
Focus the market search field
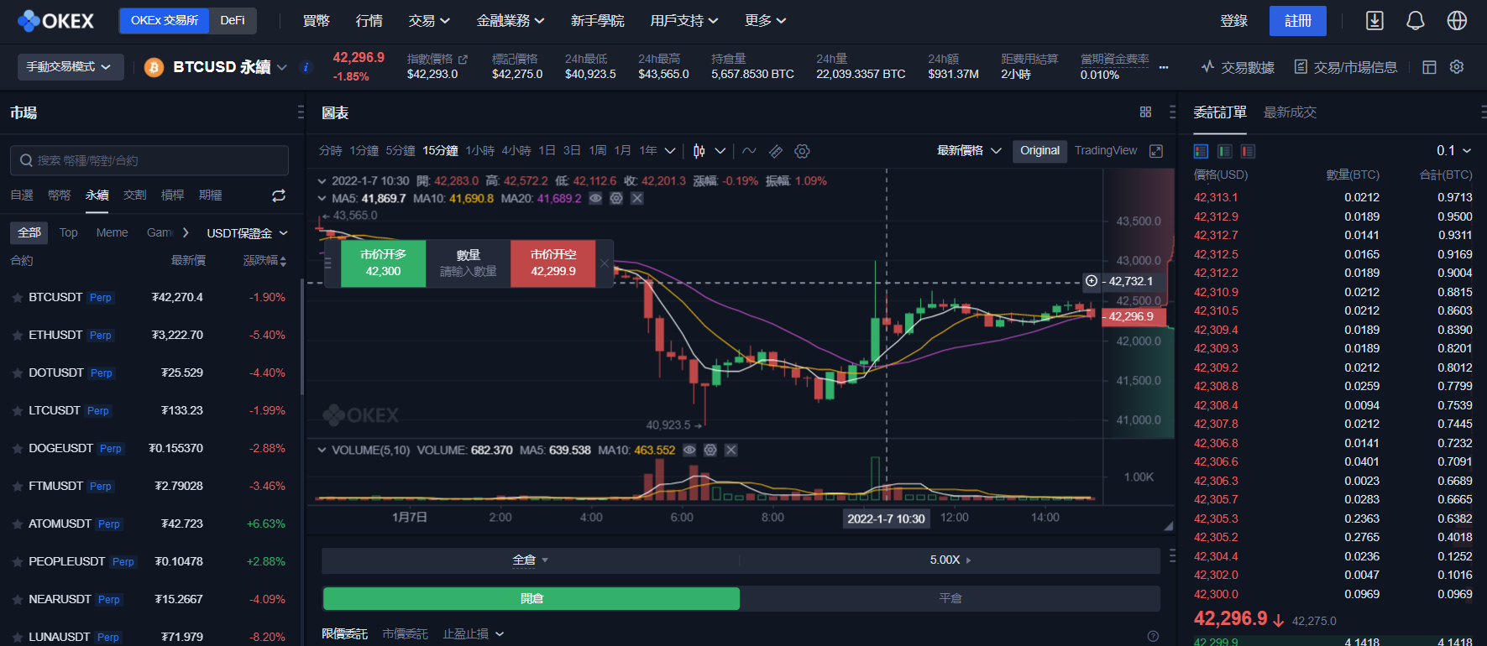pyautogui.click(x=149, y=160)
